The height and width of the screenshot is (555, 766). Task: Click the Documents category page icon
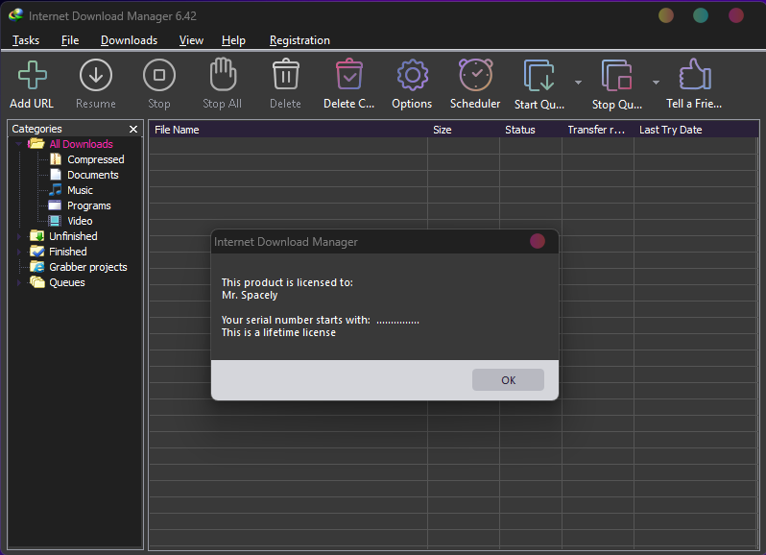pyautogui.click(x=56, y=175)
